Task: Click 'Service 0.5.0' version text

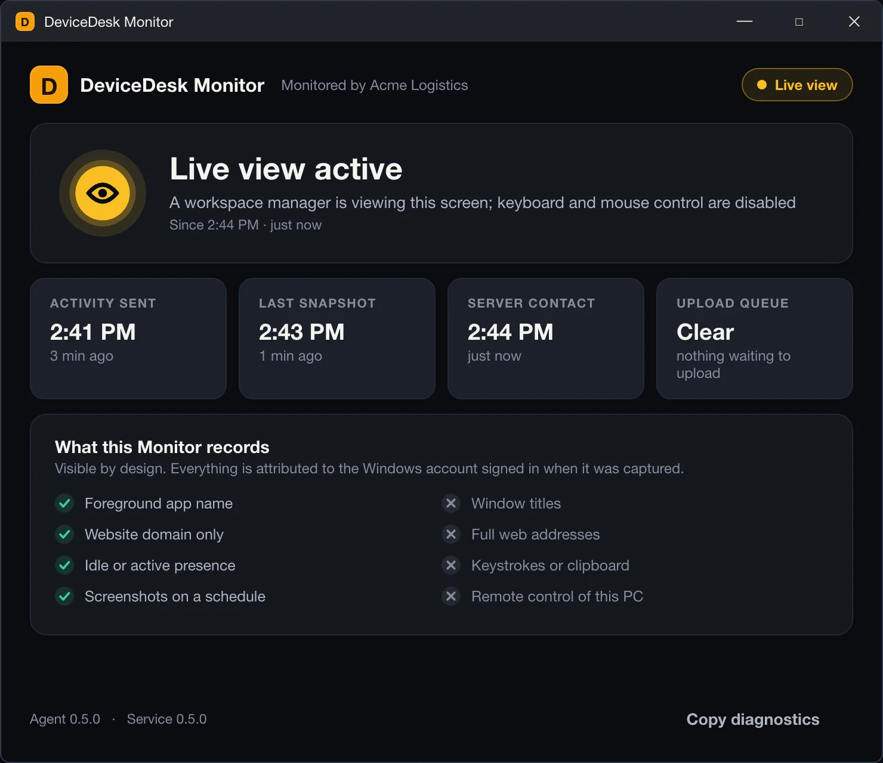Action: pos(166,719)
